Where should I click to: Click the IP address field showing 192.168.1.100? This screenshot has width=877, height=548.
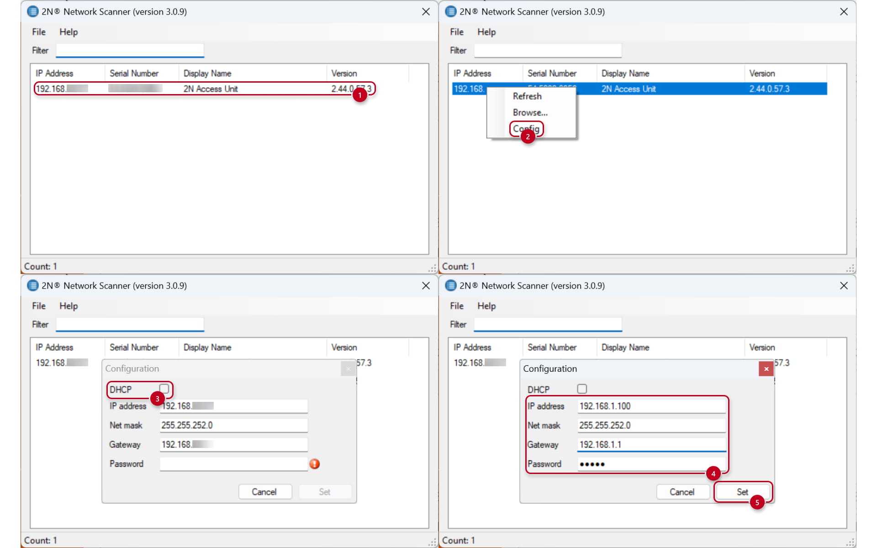652,406
